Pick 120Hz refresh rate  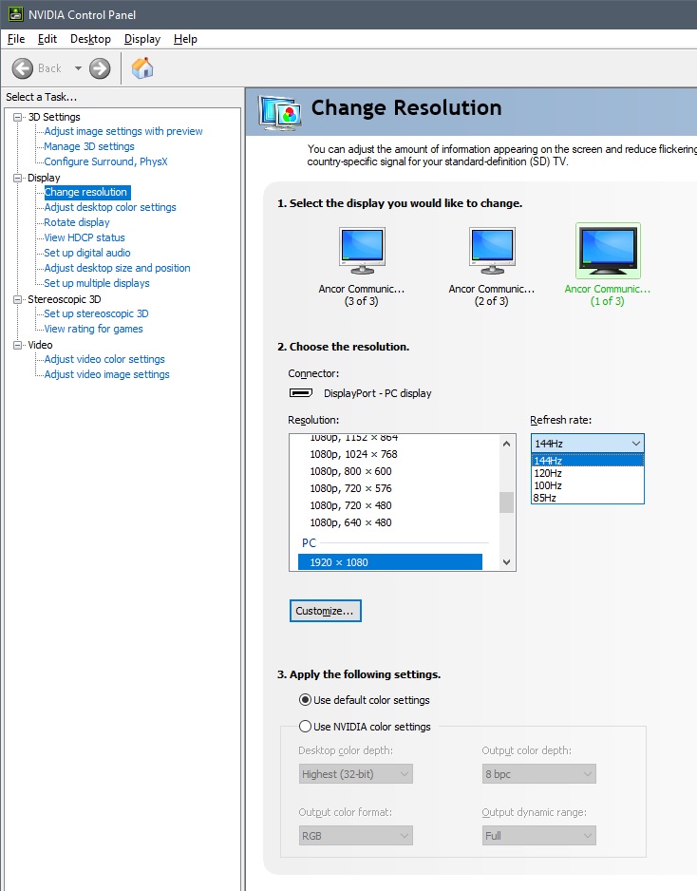(x=588, y=473)
